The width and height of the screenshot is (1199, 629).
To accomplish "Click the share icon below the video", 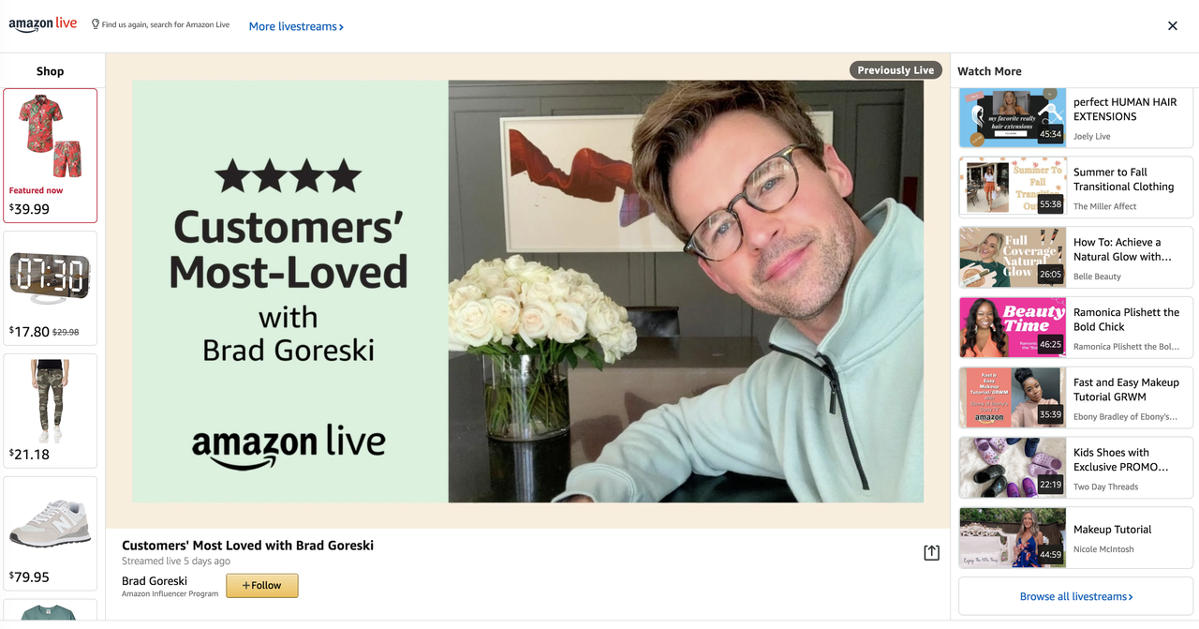I will 931,553.
